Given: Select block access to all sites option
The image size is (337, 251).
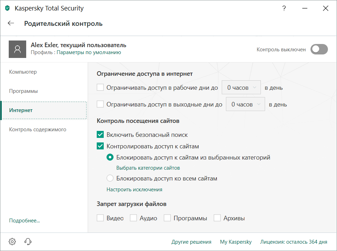Looking at the screenshot, I should point(110,178).
